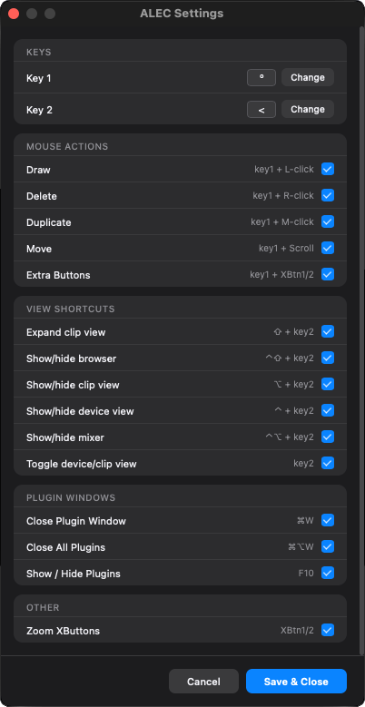
Task: Click Save & Close button
Action: point(296,682)
